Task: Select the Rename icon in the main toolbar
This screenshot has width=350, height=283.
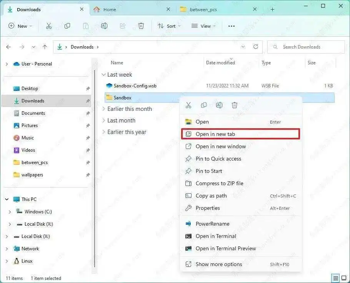Action: (x=104, y=26)
